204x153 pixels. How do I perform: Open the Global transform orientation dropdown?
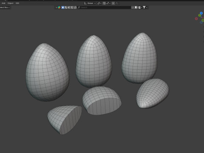(90, 3)
